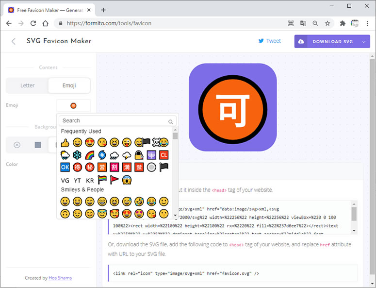Open the Emoji selector field

click(73, 105)
